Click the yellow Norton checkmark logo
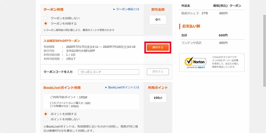The height and width of the screenshot is (133, 266). pos(189,62)
